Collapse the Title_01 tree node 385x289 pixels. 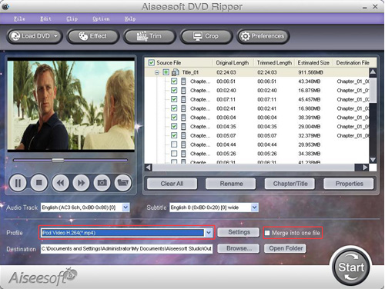157,72
